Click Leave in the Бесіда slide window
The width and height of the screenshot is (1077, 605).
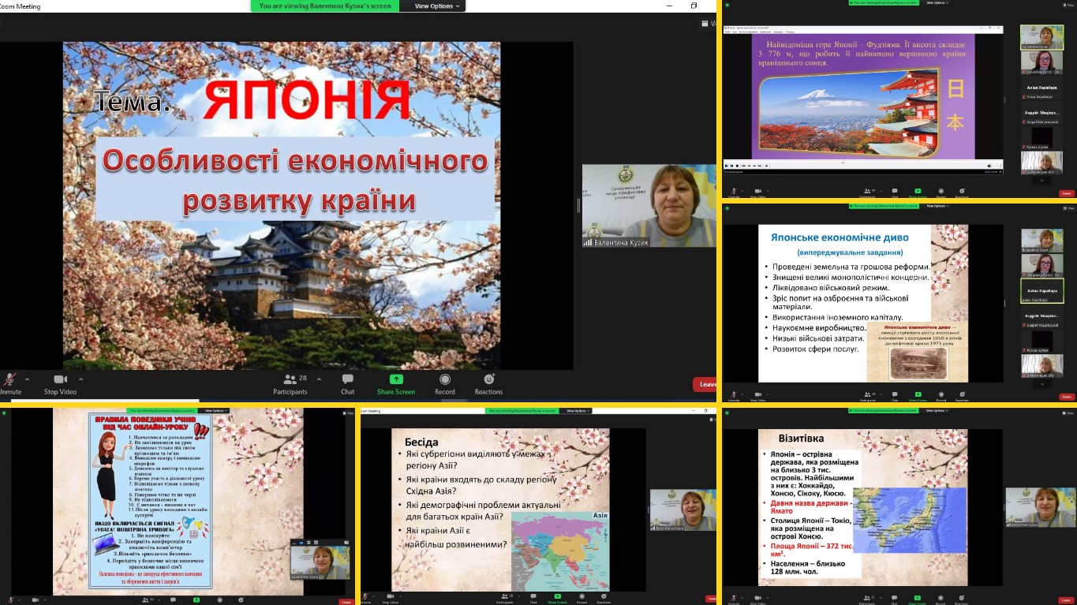712,599
